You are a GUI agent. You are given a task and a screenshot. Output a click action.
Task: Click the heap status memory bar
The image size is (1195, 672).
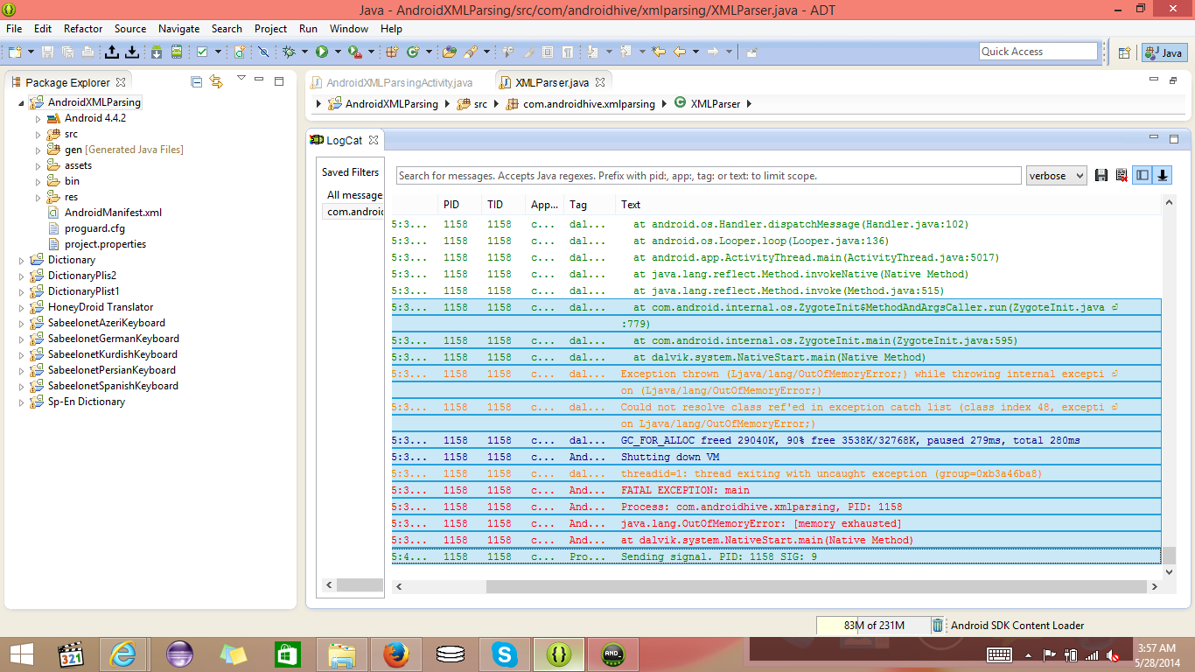pyautogui.click(x=872, y=626)
